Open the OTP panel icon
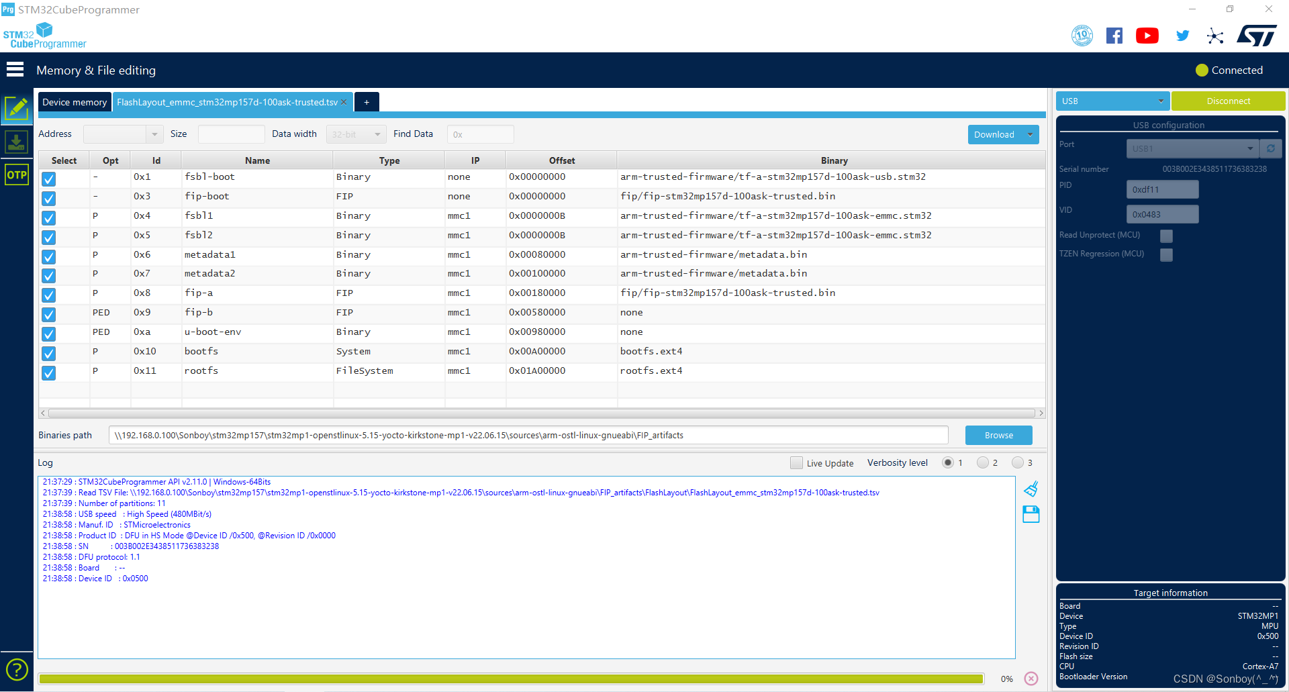 coord(16,175)
